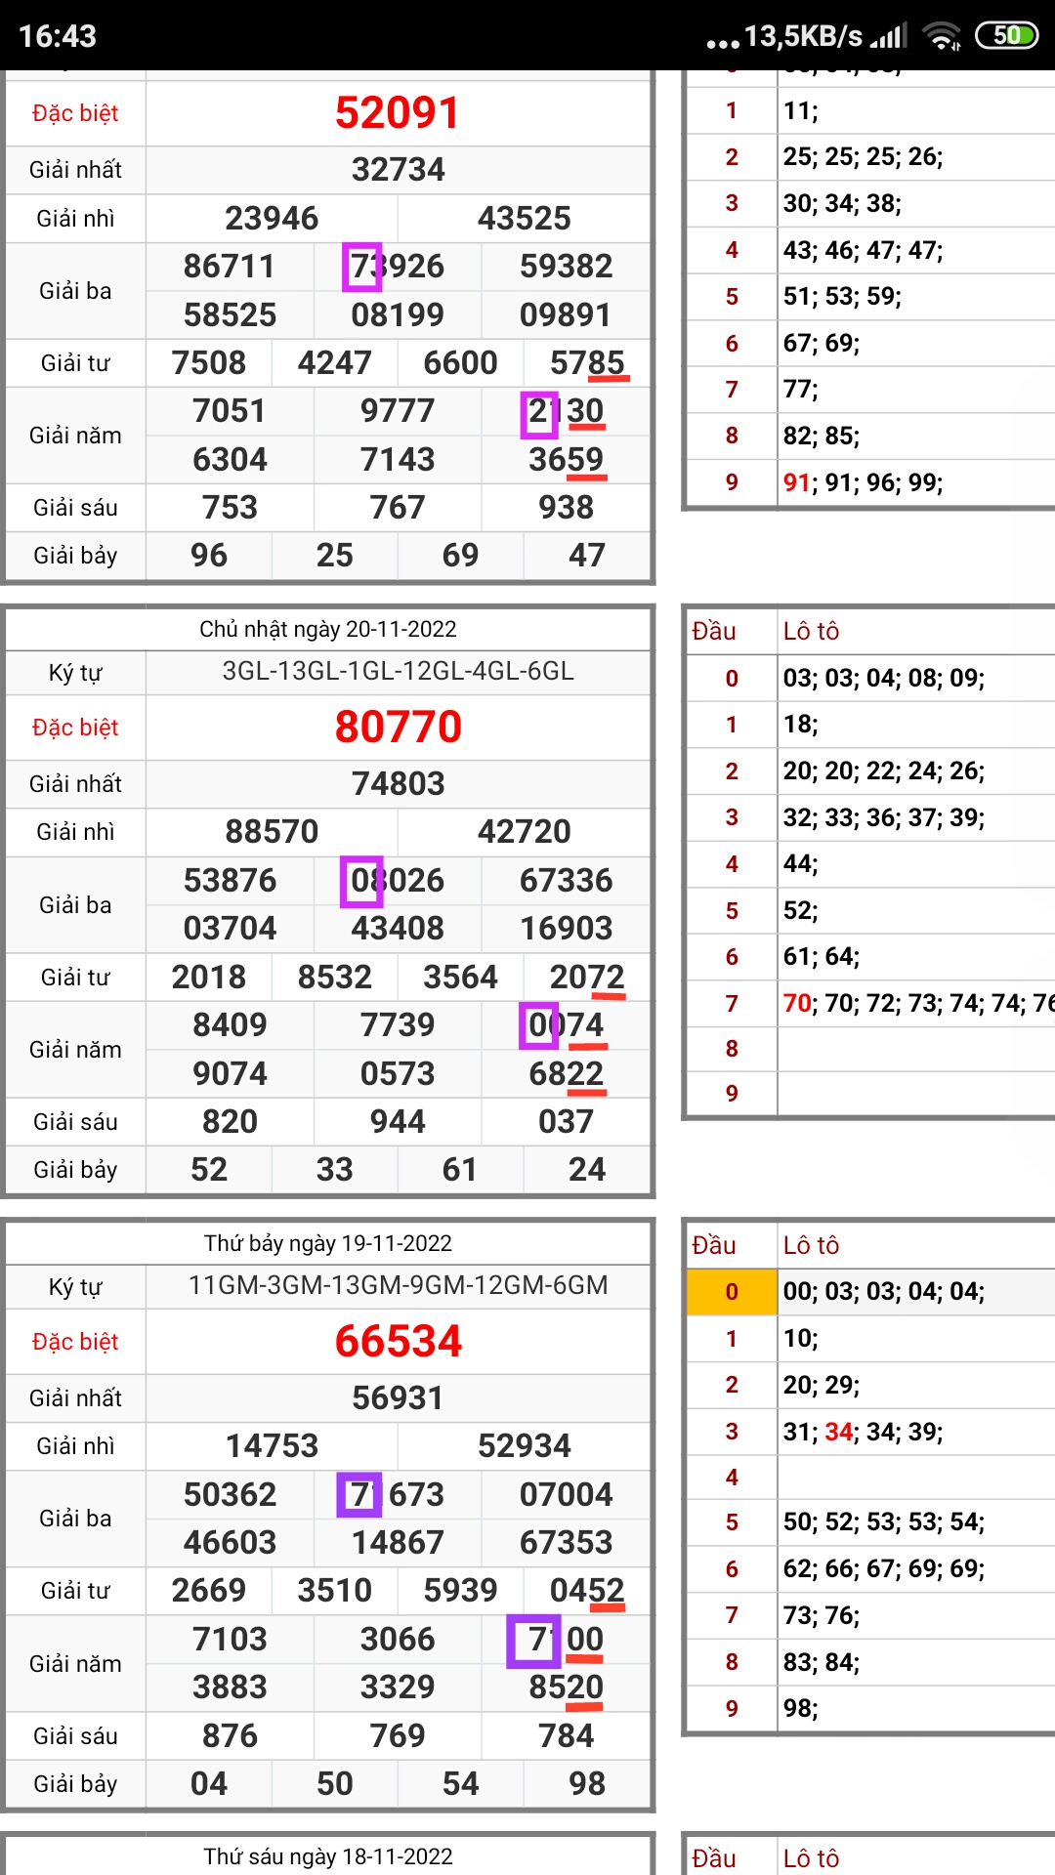Select fourth prize number 5939

click(460, 1591)
